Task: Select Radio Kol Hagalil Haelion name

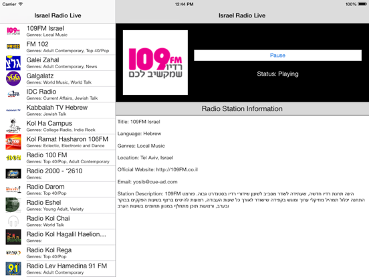Action: coord(66,234)
